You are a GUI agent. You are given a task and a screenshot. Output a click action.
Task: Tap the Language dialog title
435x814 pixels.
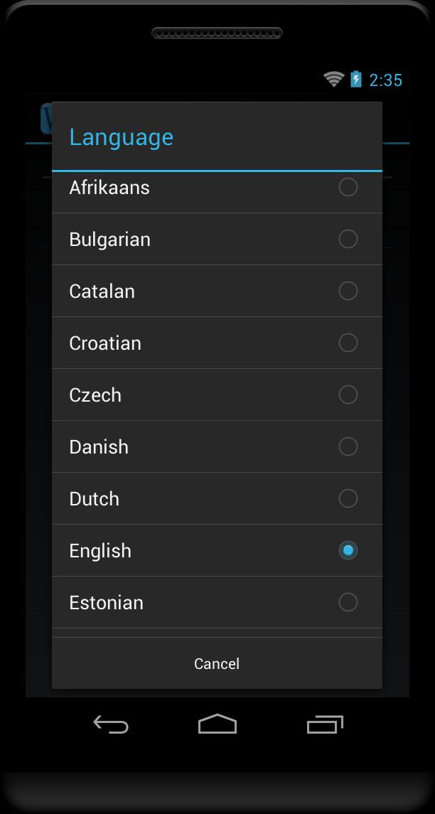coord(121,136)
